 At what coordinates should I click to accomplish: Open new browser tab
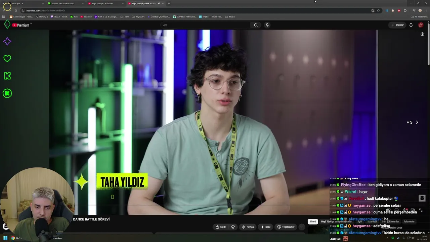169,3
